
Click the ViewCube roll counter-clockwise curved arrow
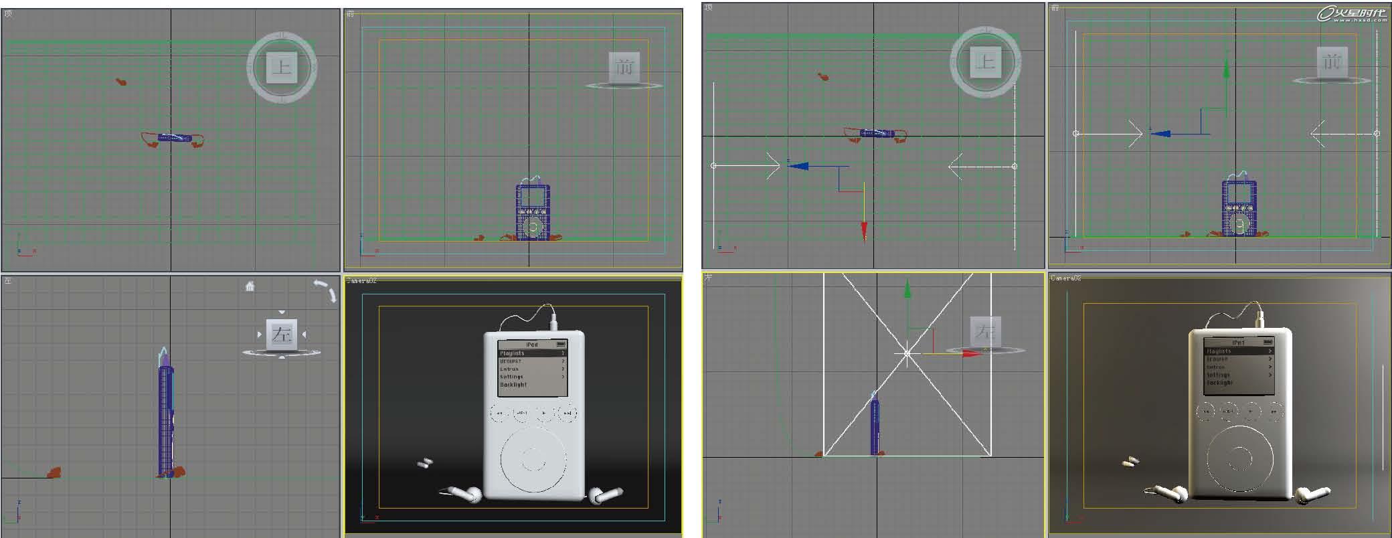321,284
